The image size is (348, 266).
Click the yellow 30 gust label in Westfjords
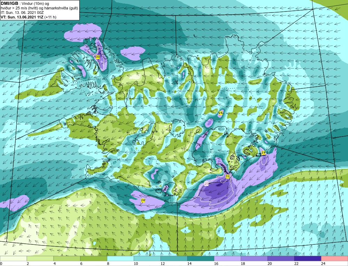click(98, 57)
